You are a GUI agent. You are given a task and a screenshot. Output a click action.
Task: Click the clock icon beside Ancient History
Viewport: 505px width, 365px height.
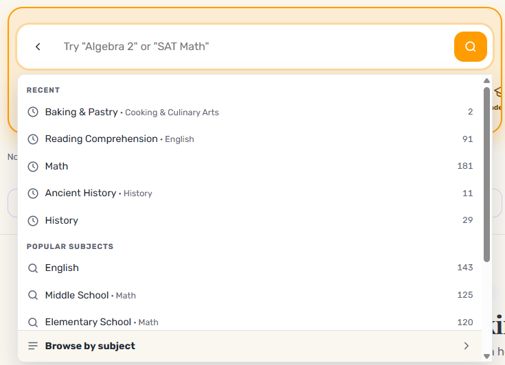(33, 193)
